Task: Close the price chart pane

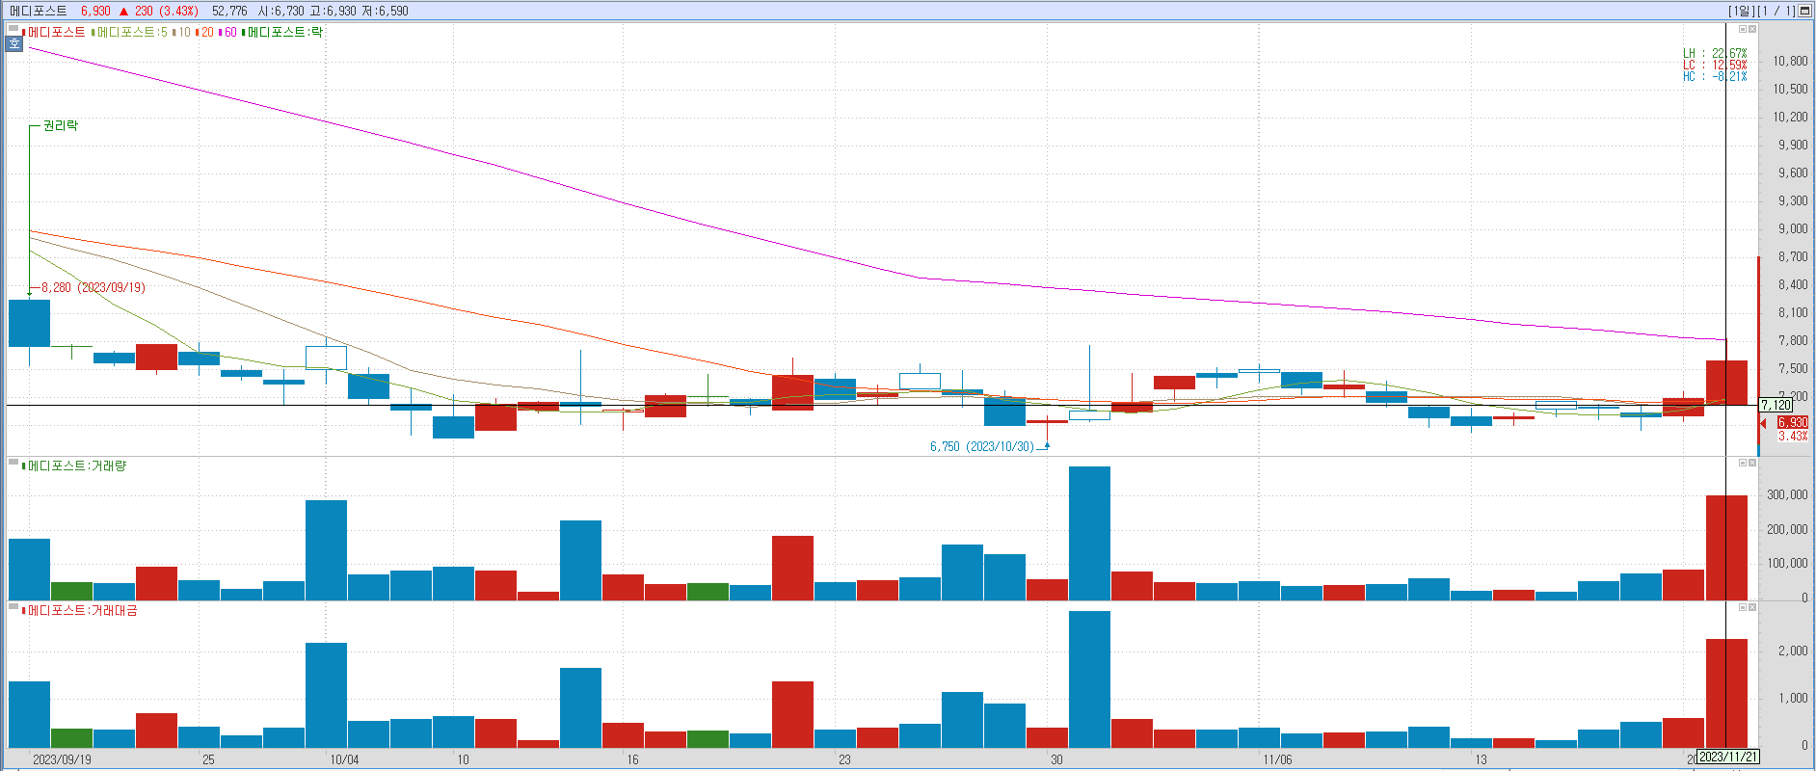Action: pyautogui.click(x=1752, y=29)
